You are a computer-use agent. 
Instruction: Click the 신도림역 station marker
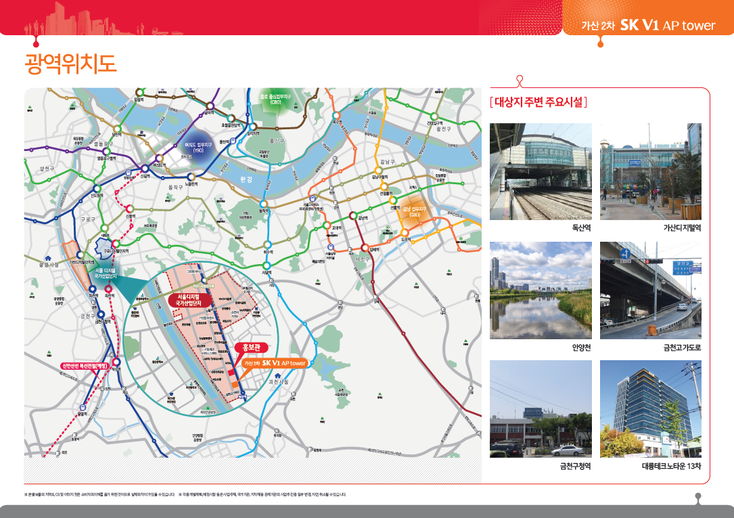pos(96,189)
